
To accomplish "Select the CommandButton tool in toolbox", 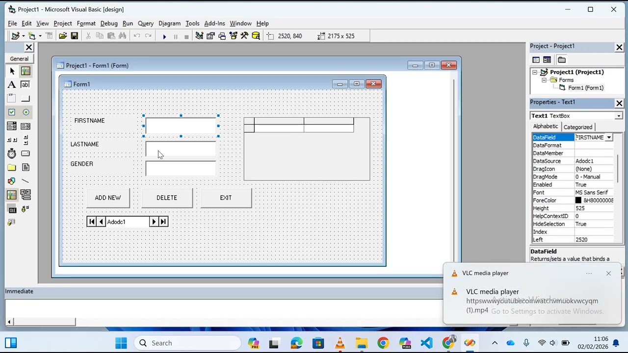I will click(x=26, y=99).
